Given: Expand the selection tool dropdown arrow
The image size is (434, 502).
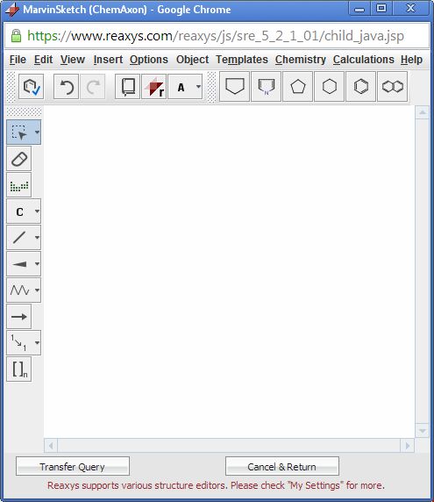Looking at the screenshot, I should click(37, 133).
